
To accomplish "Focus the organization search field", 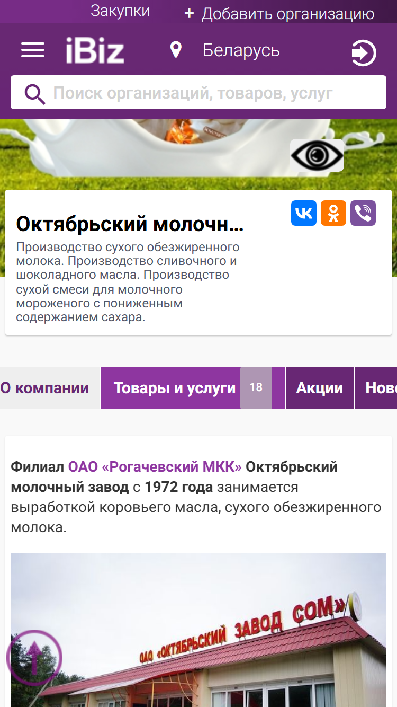I will pos(198,92).
